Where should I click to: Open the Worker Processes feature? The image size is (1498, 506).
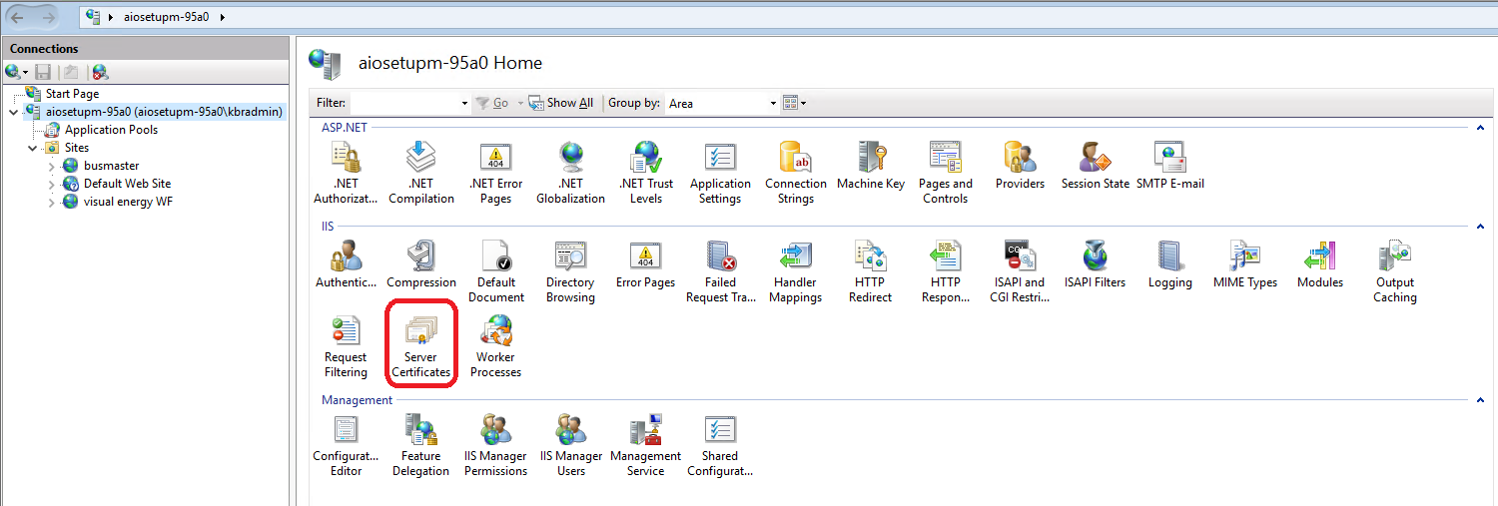tap(495, 344)
